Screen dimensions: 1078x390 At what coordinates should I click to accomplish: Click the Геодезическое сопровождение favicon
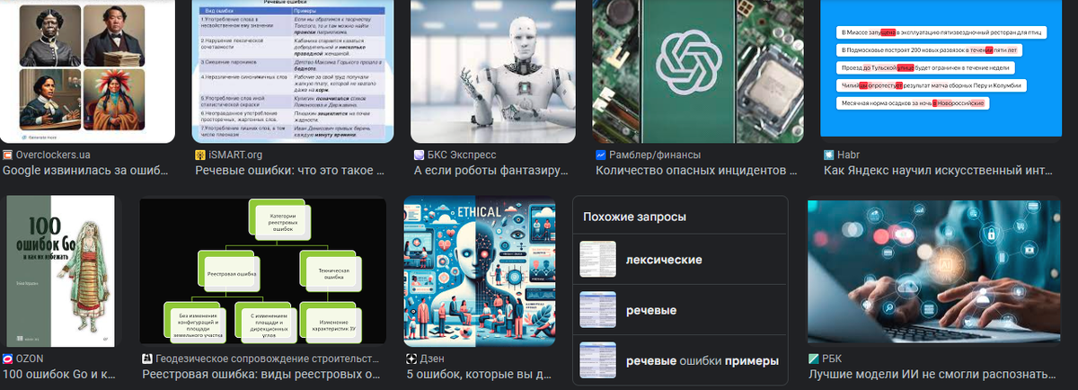146,359
